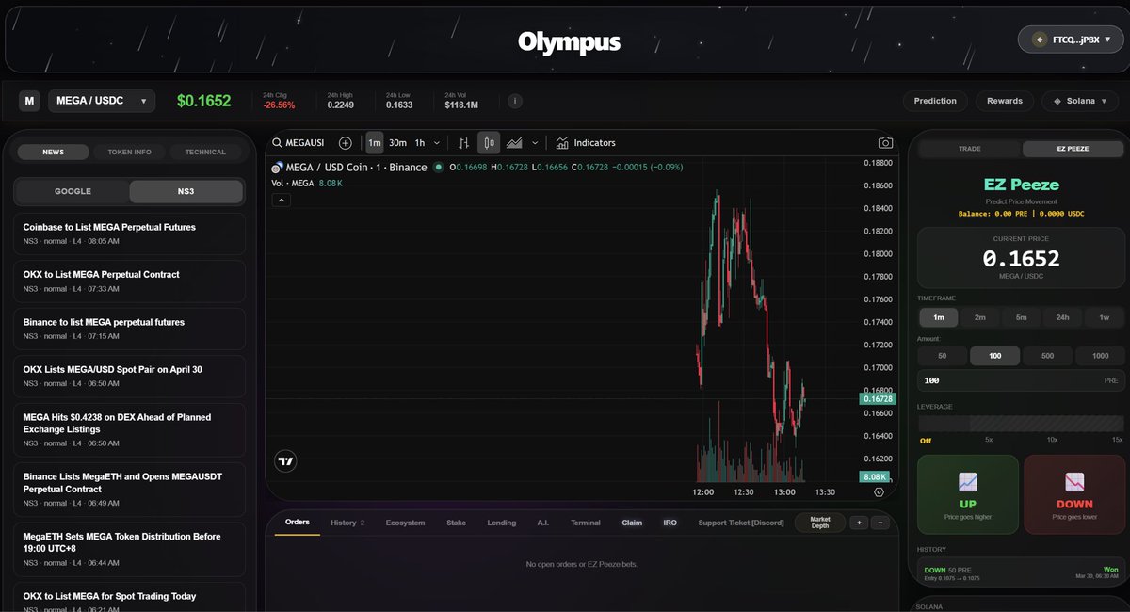Select the 500 amount preset
Viewport: 1130px width, 612px height.
pos(1047,356)
